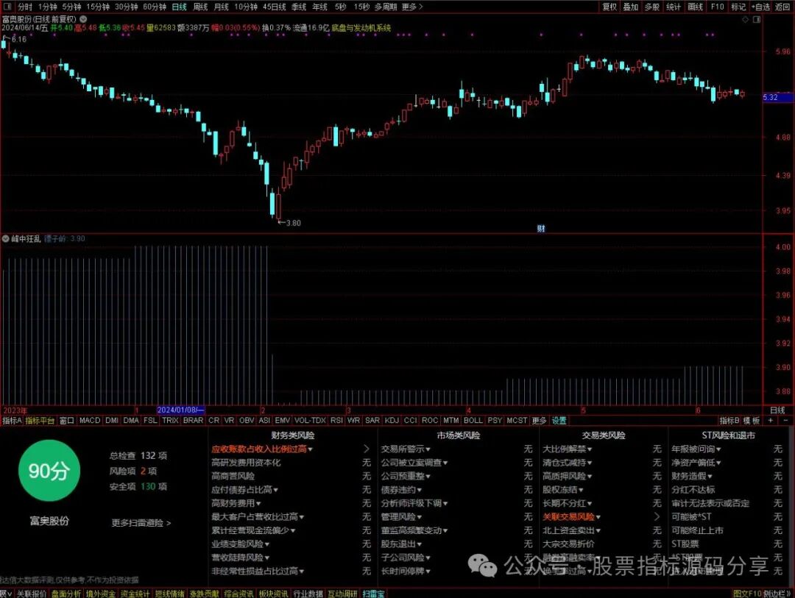Open the dropdown icon beside 富奥股份 title
Screen dimensions: 795x598
point(83,18)
